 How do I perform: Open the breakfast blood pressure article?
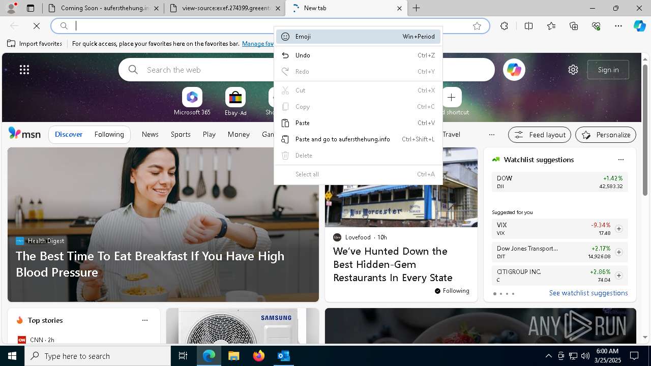150,264
